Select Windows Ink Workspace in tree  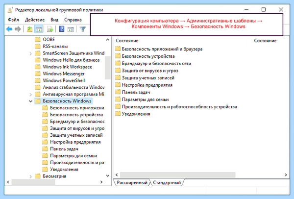click(67, 67)
